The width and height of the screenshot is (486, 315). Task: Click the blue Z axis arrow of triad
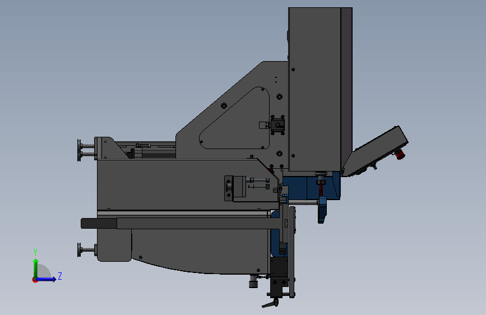(x=47, y=279)
